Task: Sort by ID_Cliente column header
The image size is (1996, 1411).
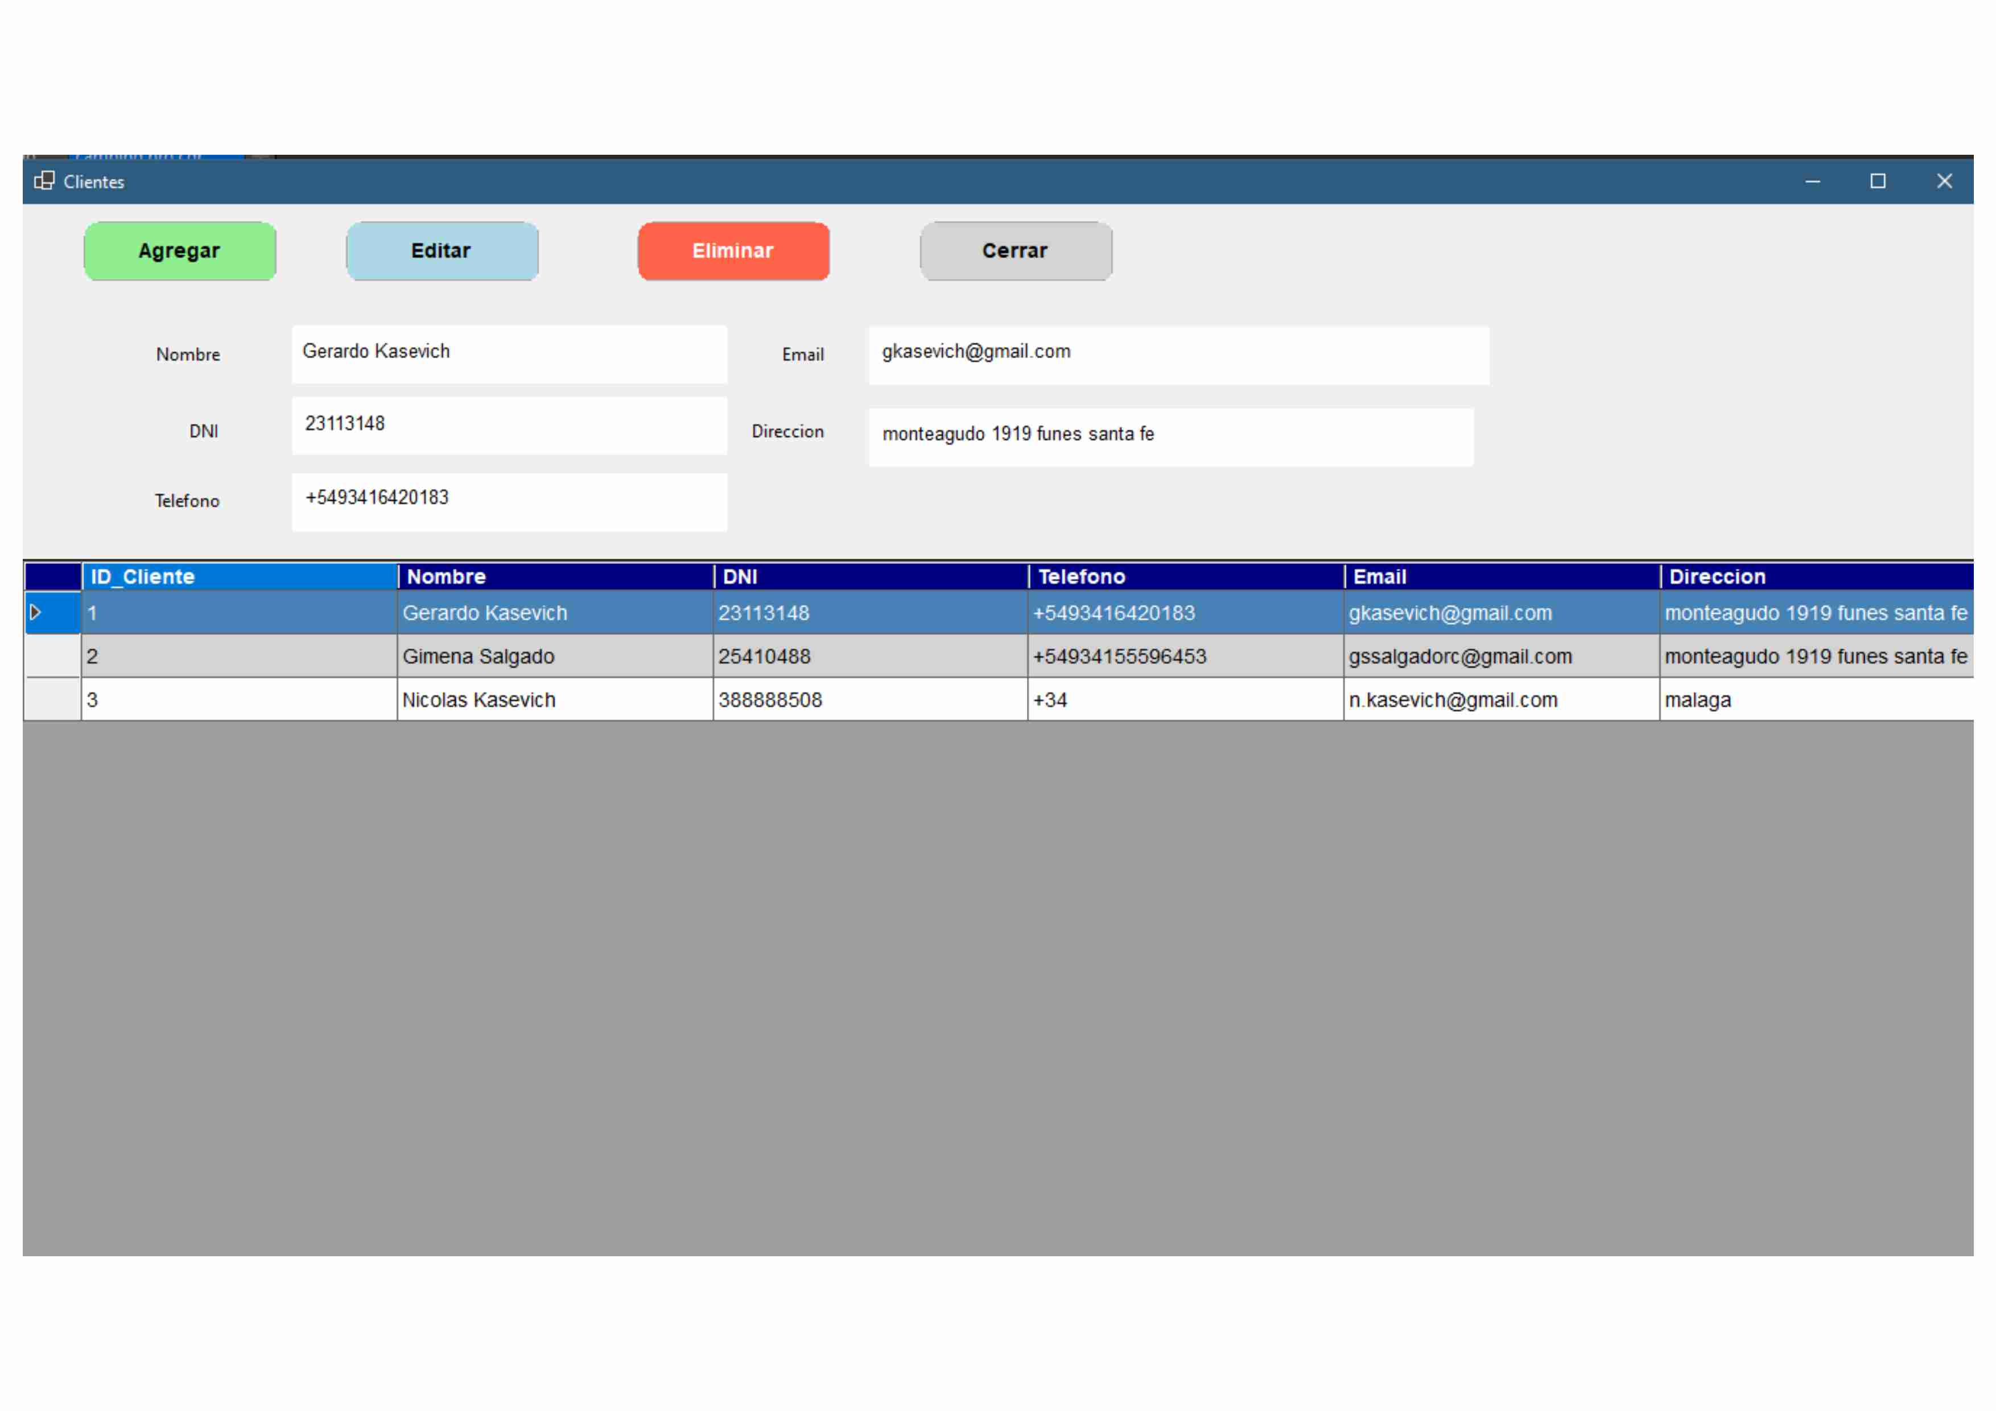Action: pyautogui.click(x=239, y=576)
